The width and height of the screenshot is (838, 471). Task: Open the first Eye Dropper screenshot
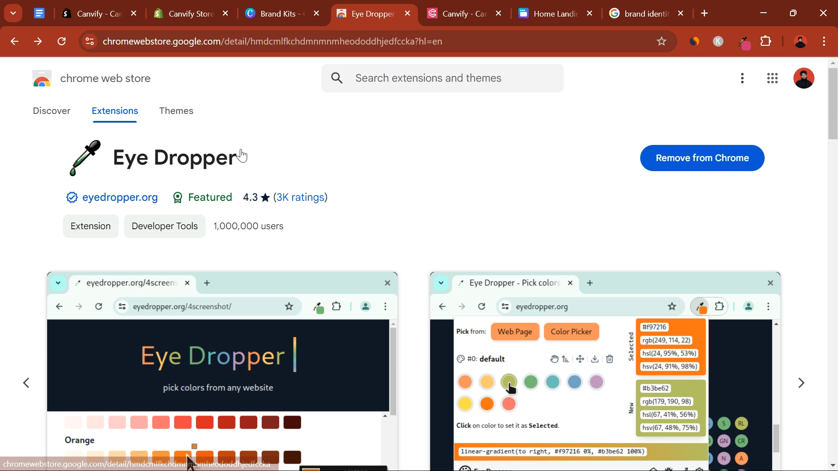point(222,371)
